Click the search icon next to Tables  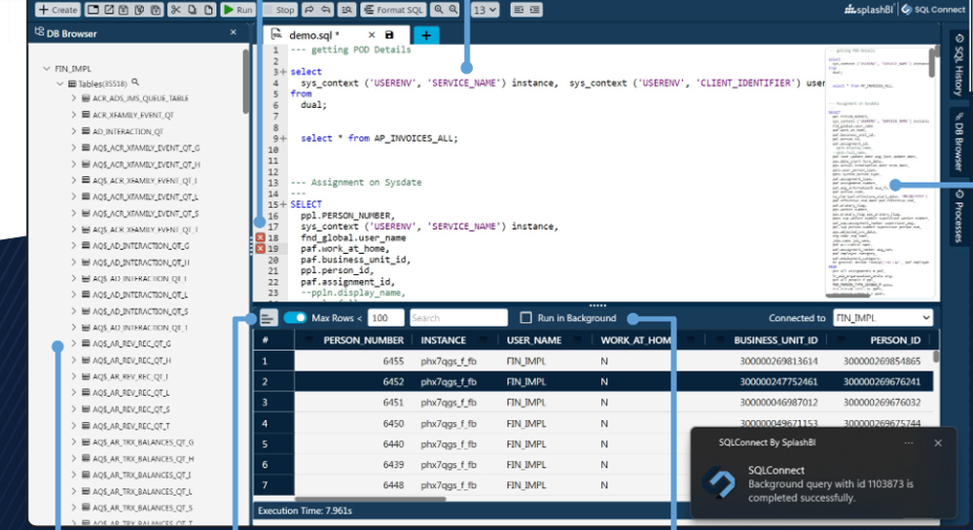point(135,82)
